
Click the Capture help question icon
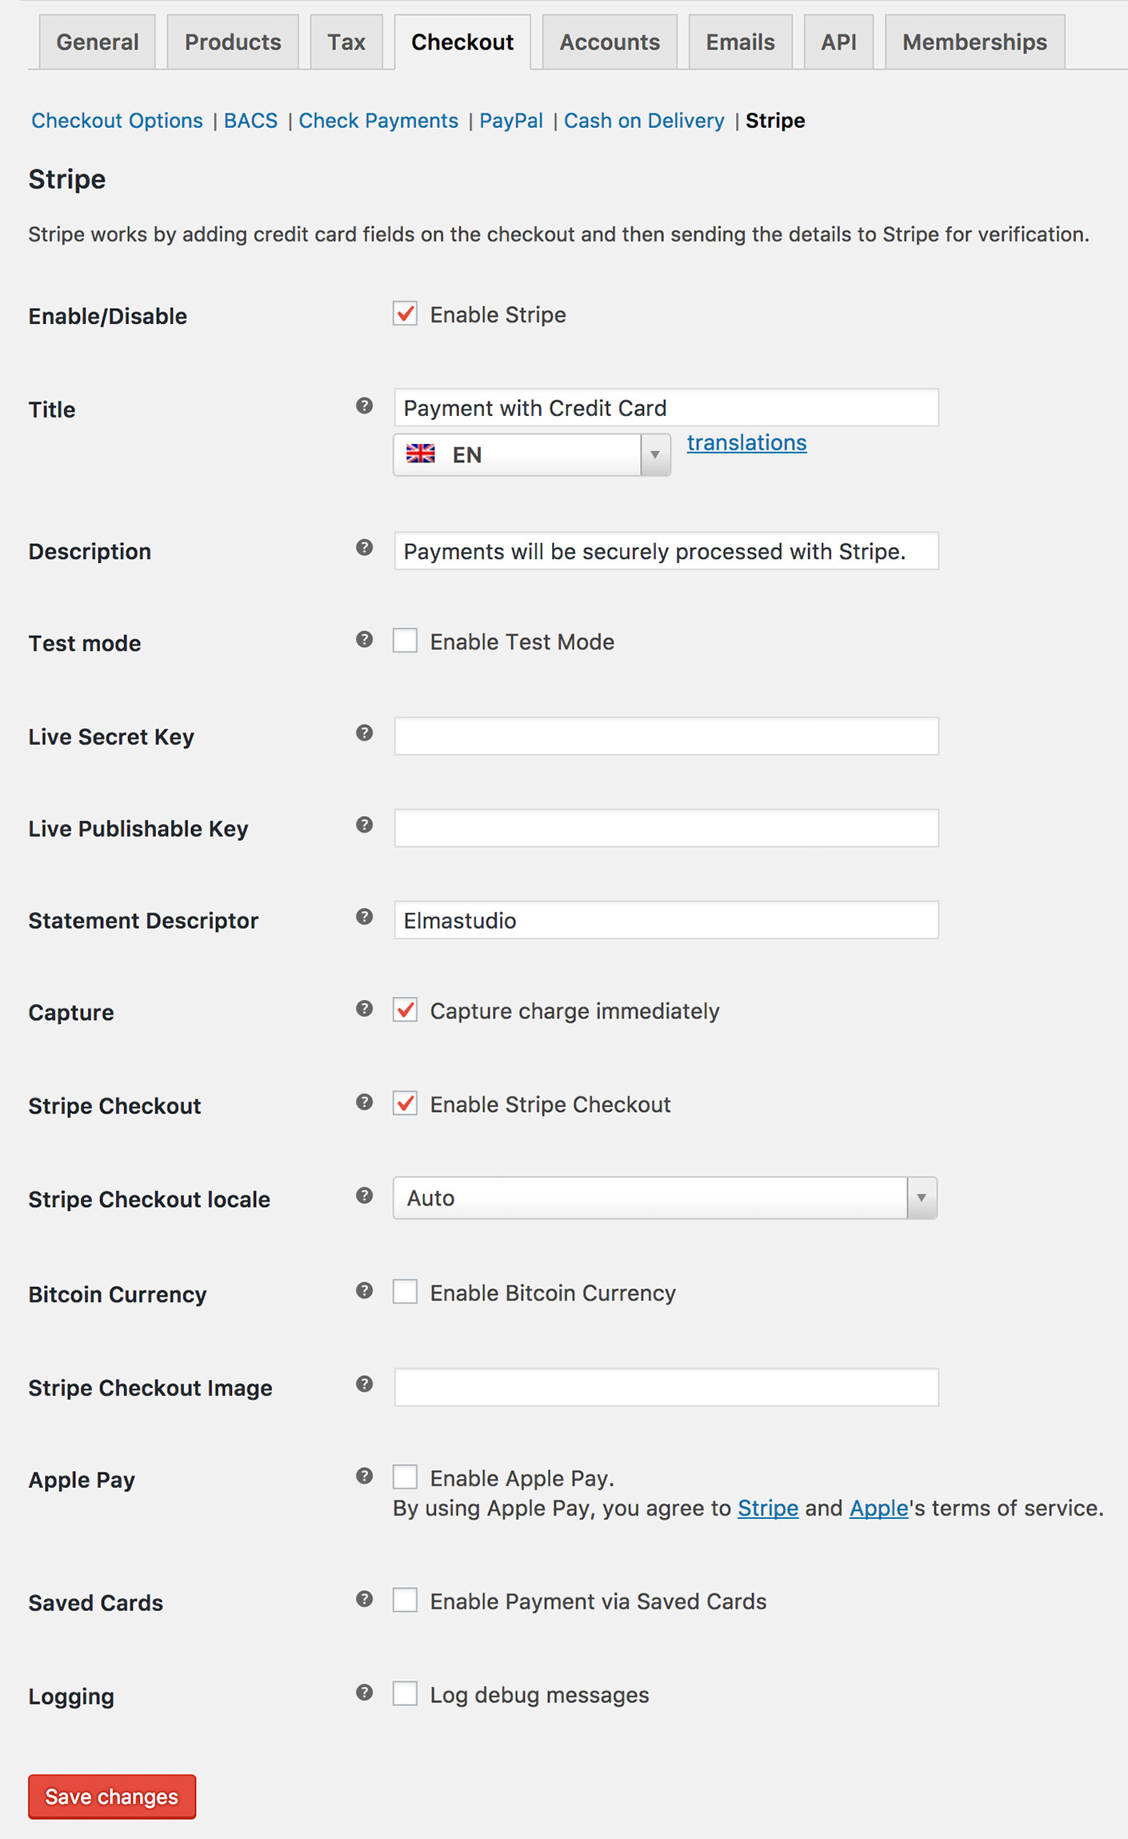364,1009
